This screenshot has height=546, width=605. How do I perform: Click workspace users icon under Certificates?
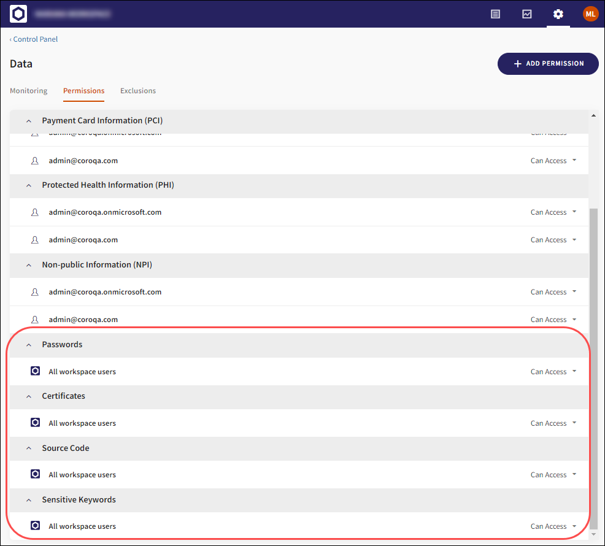(36, 423)
